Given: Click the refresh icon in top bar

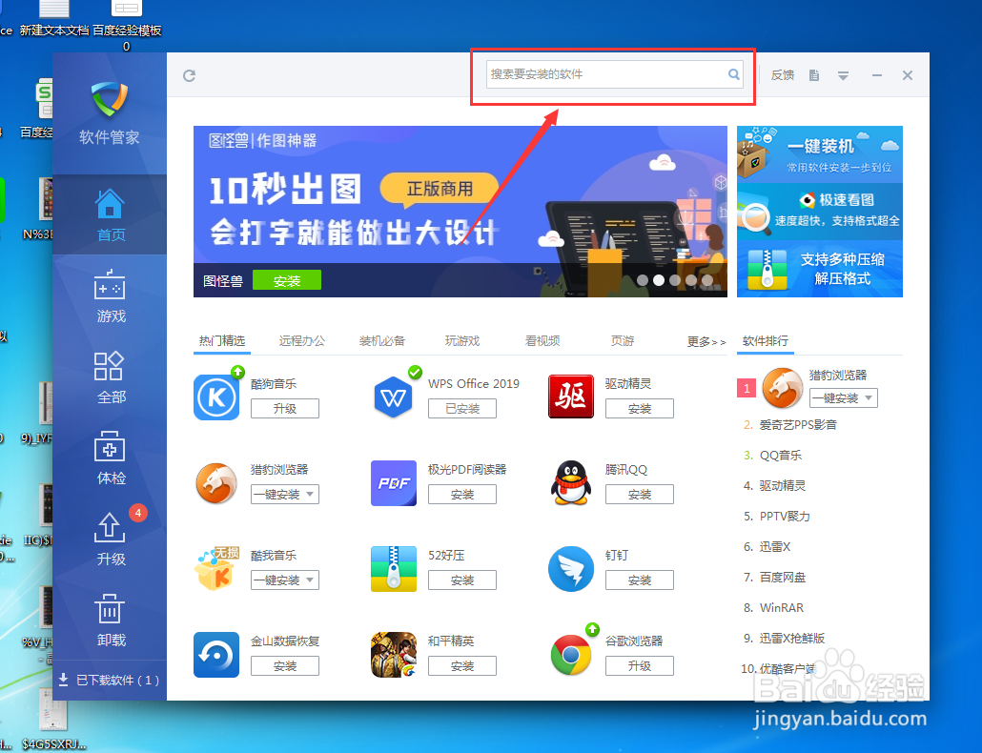Looking at the screenshot, I should 189,75.
